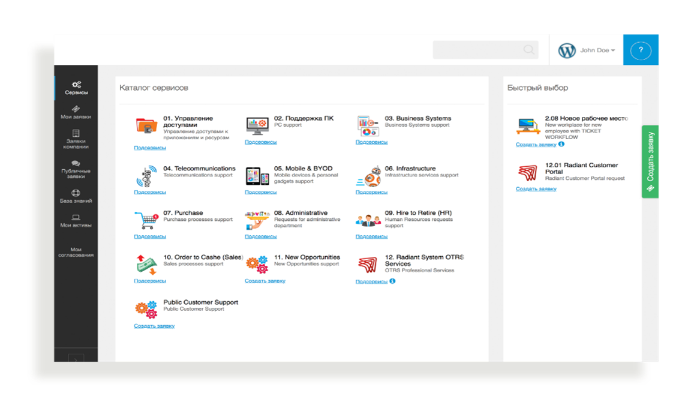Click the Hire to Retire people icon
Screen dimensions: 694x414
[368, 220]
